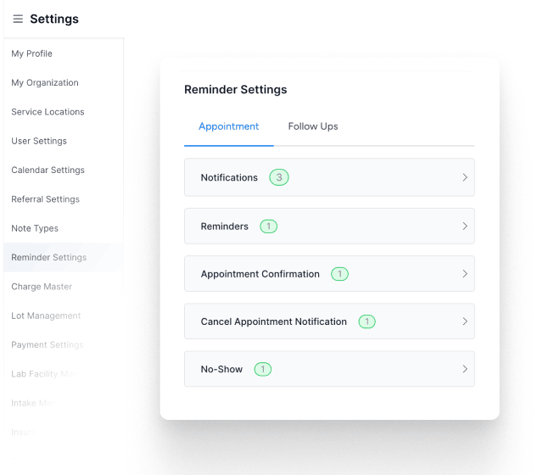Image resolution: width=543 pixels, height=475 pixels.
Task: Click the Cancel Appointment Notification badge
Action: 367,321
